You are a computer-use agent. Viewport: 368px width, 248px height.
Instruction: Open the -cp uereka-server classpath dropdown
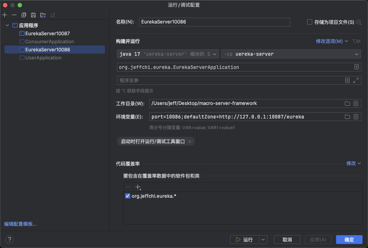[291, 54]
